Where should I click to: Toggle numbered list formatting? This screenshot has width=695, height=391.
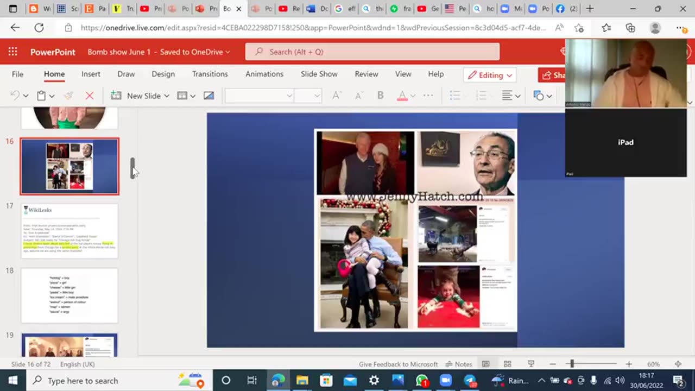(481, 96)
